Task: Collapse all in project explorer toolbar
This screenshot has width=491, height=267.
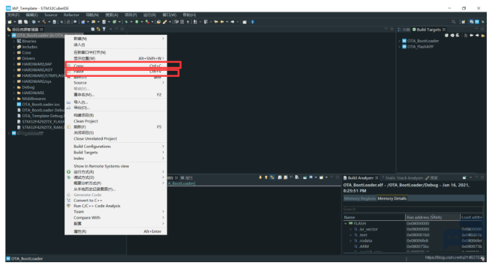Action: [x=93, y=29]
